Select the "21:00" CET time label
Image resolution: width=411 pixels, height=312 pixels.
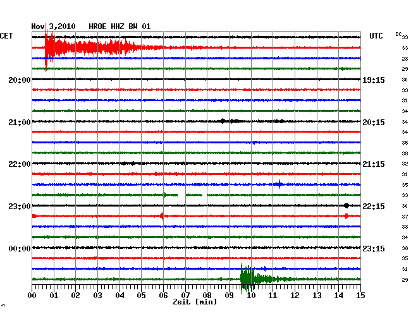[20, 123]
